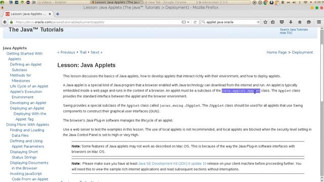Image resolution: width=324 pixels, height=182 pixels.
Task: Open the clipboard manager tray icon
Action: (x=277, y=3)
